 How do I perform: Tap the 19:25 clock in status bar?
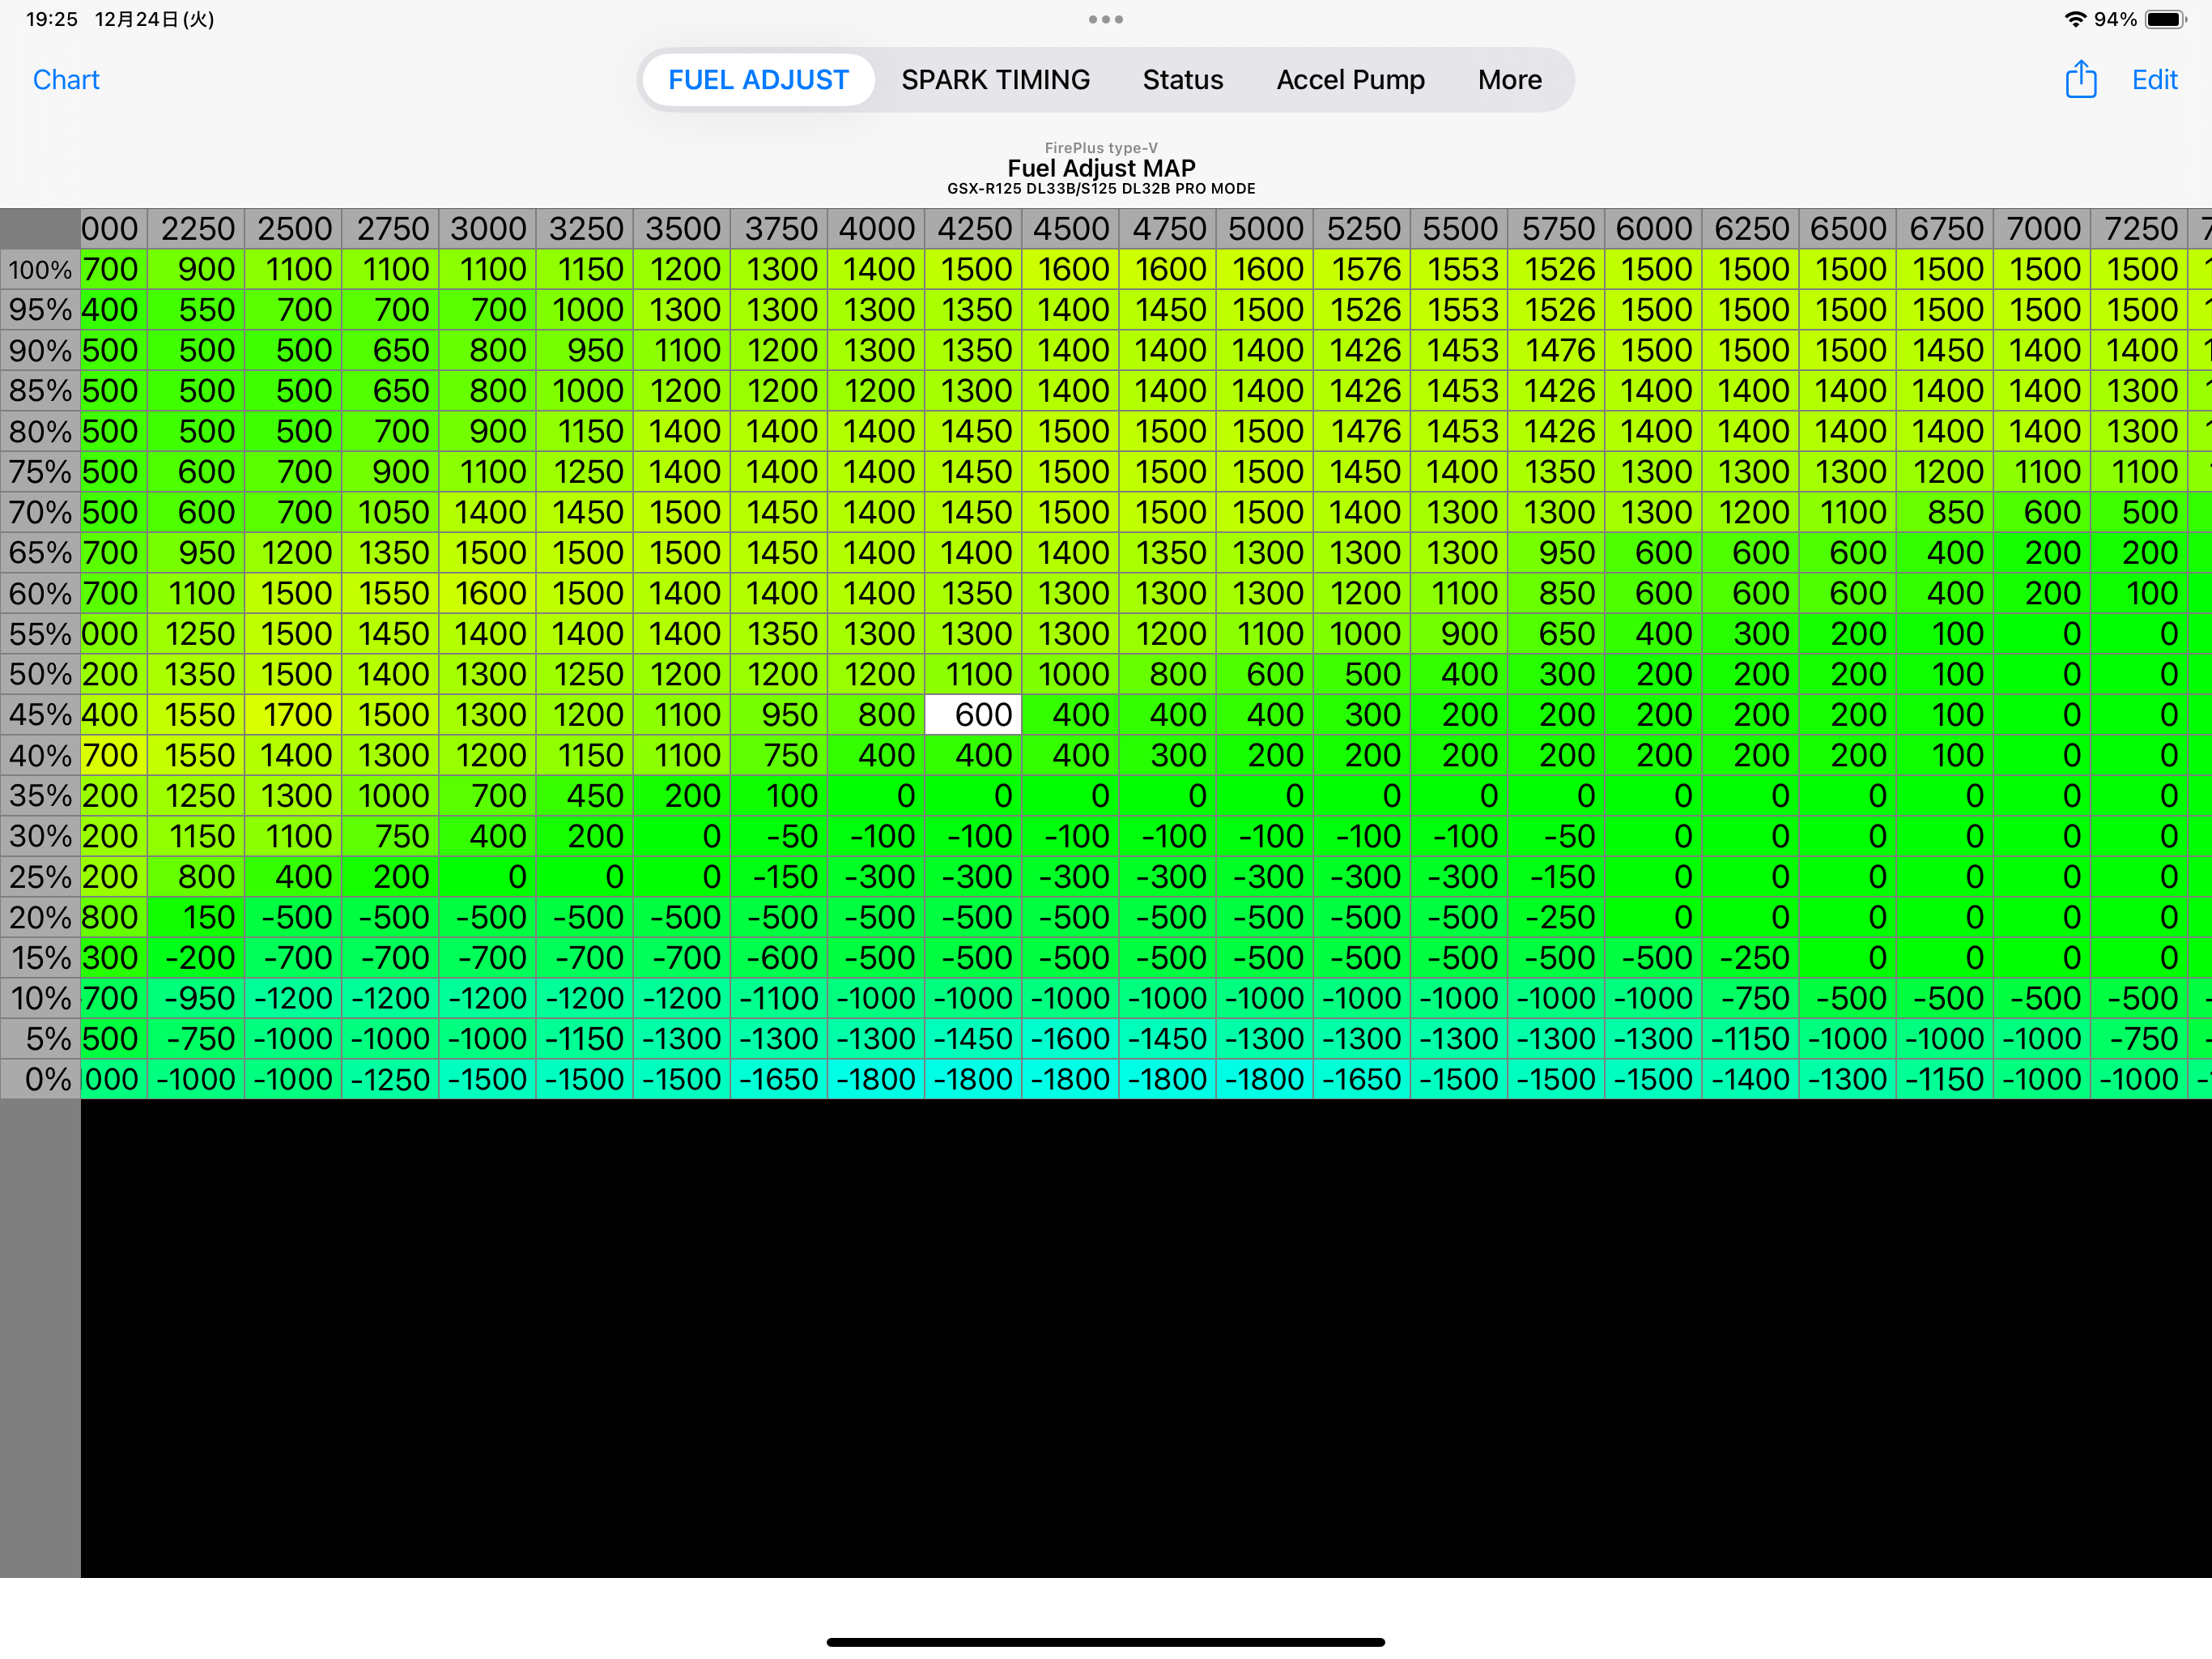point(52,19)
